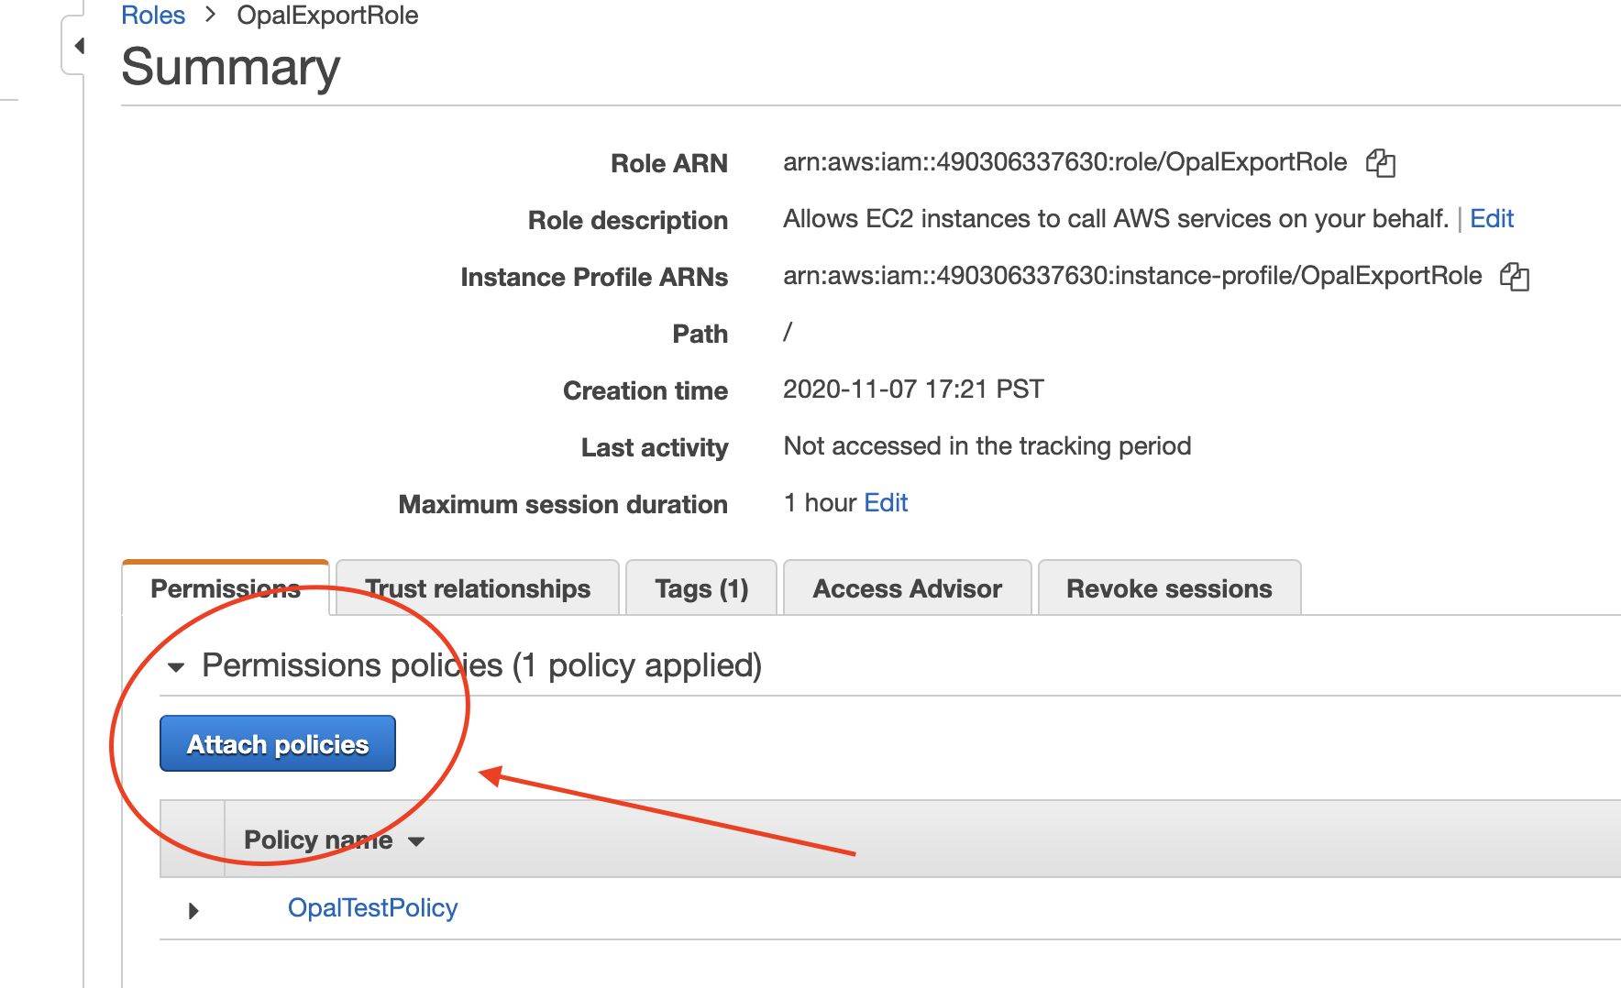The width and height of the screenshot is (1621, 988).
Task: Open the OpalTestPolicy policy link
Action: (x=372, y=908)
